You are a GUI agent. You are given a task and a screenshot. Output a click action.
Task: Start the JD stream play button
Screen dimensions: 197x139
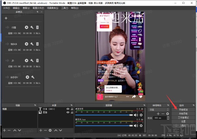[x=26, y=60]
